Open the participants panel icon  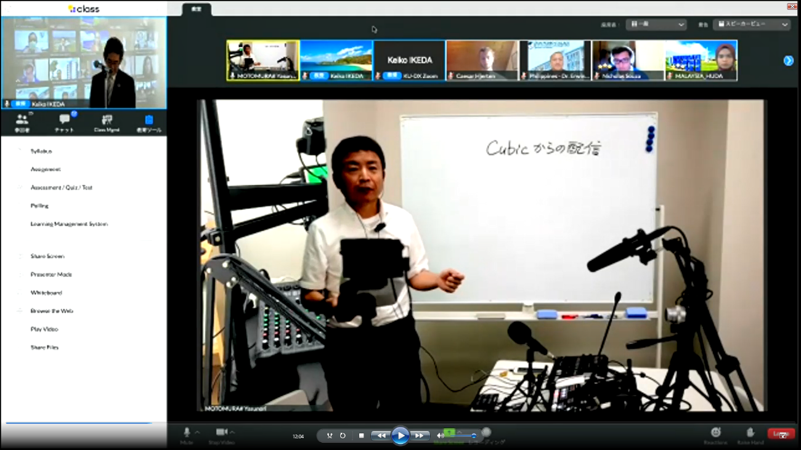click(22, 121)
